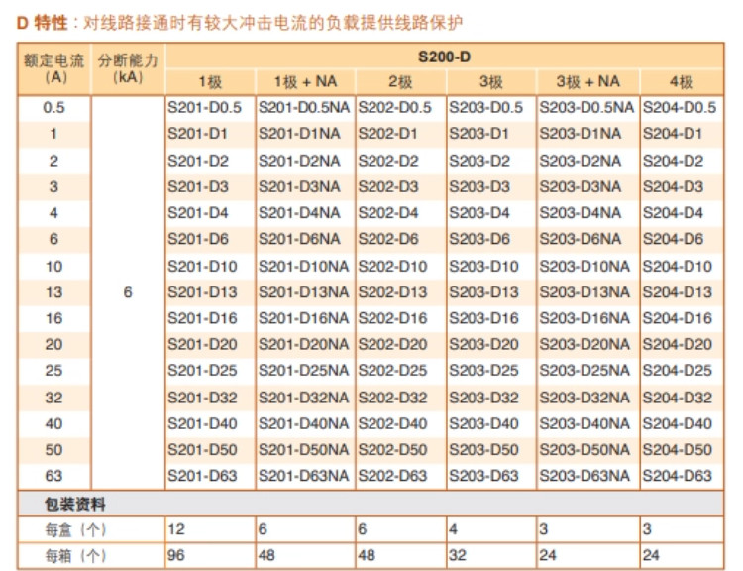Click model S204-D2
The image size is (743, 571).
(673, 161)
